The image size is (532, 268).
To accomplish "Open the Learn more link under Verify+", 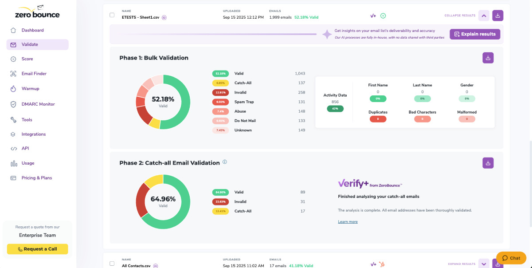I will (x=348, y=221).
